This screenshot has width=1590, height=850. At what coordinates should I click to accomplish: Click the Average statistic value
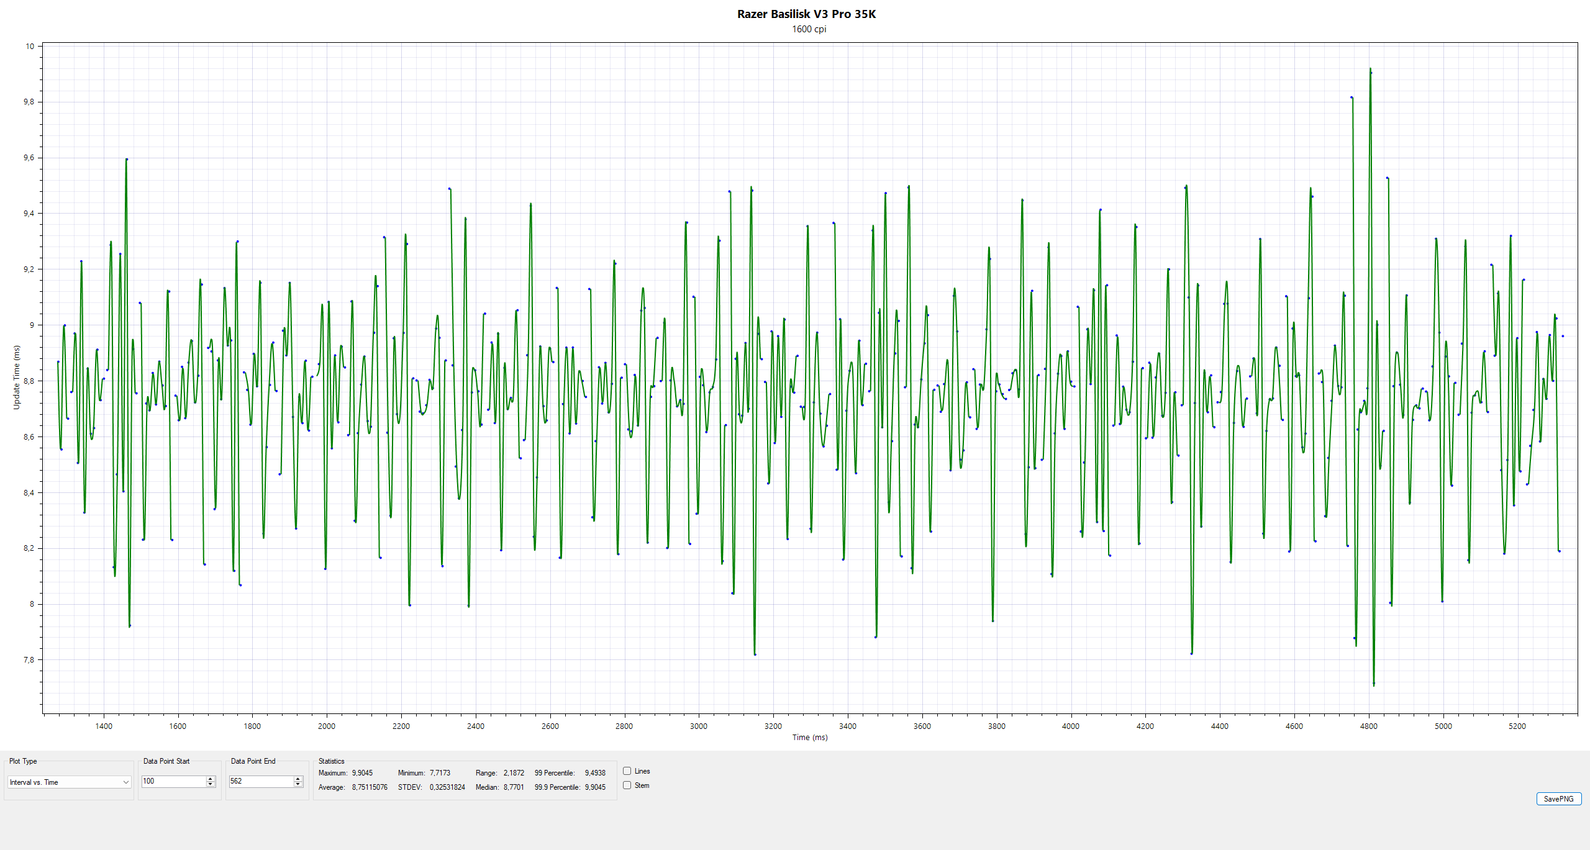pos(370,787)
